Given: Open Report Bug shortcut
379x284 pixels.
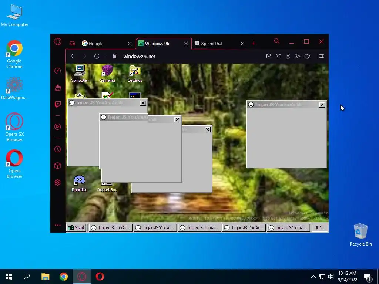Looking at the screenshot, I should point(107,187).
